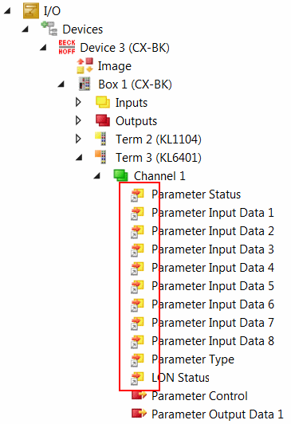Click the Beckhoff logo icon for Device 3
The width and height of the screenshot is (291, 424).
pos(66,47)
